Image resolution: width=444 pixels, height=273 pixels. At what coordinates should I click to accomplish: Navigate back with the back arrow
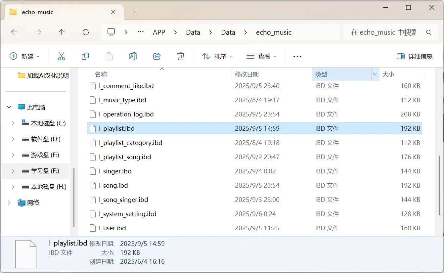[x=14, y=32]
